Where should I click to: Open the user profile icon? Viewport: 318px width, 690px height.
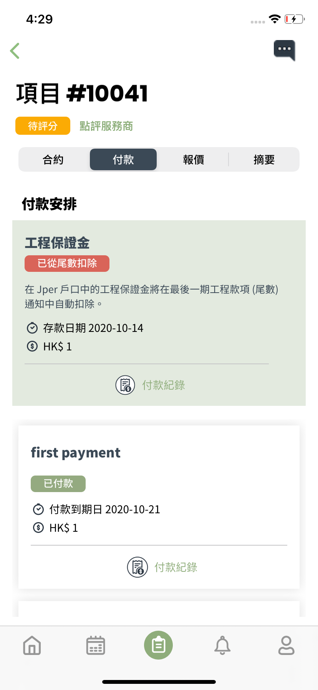(286, 645)
